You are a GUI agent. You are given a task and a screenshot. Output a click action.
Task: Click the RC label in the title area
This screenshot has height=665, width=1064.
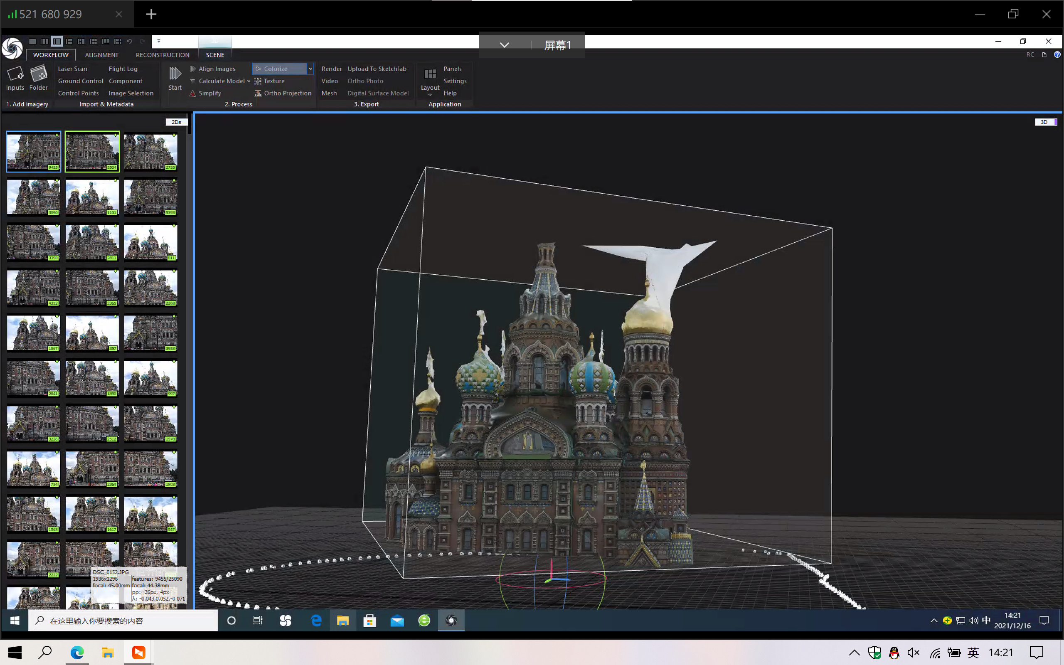pyautogui.click(x=1030, y=54)
